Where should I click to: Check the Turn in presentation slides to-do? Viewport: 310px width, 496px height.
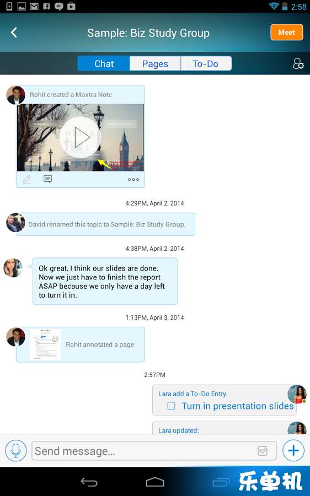171,406
